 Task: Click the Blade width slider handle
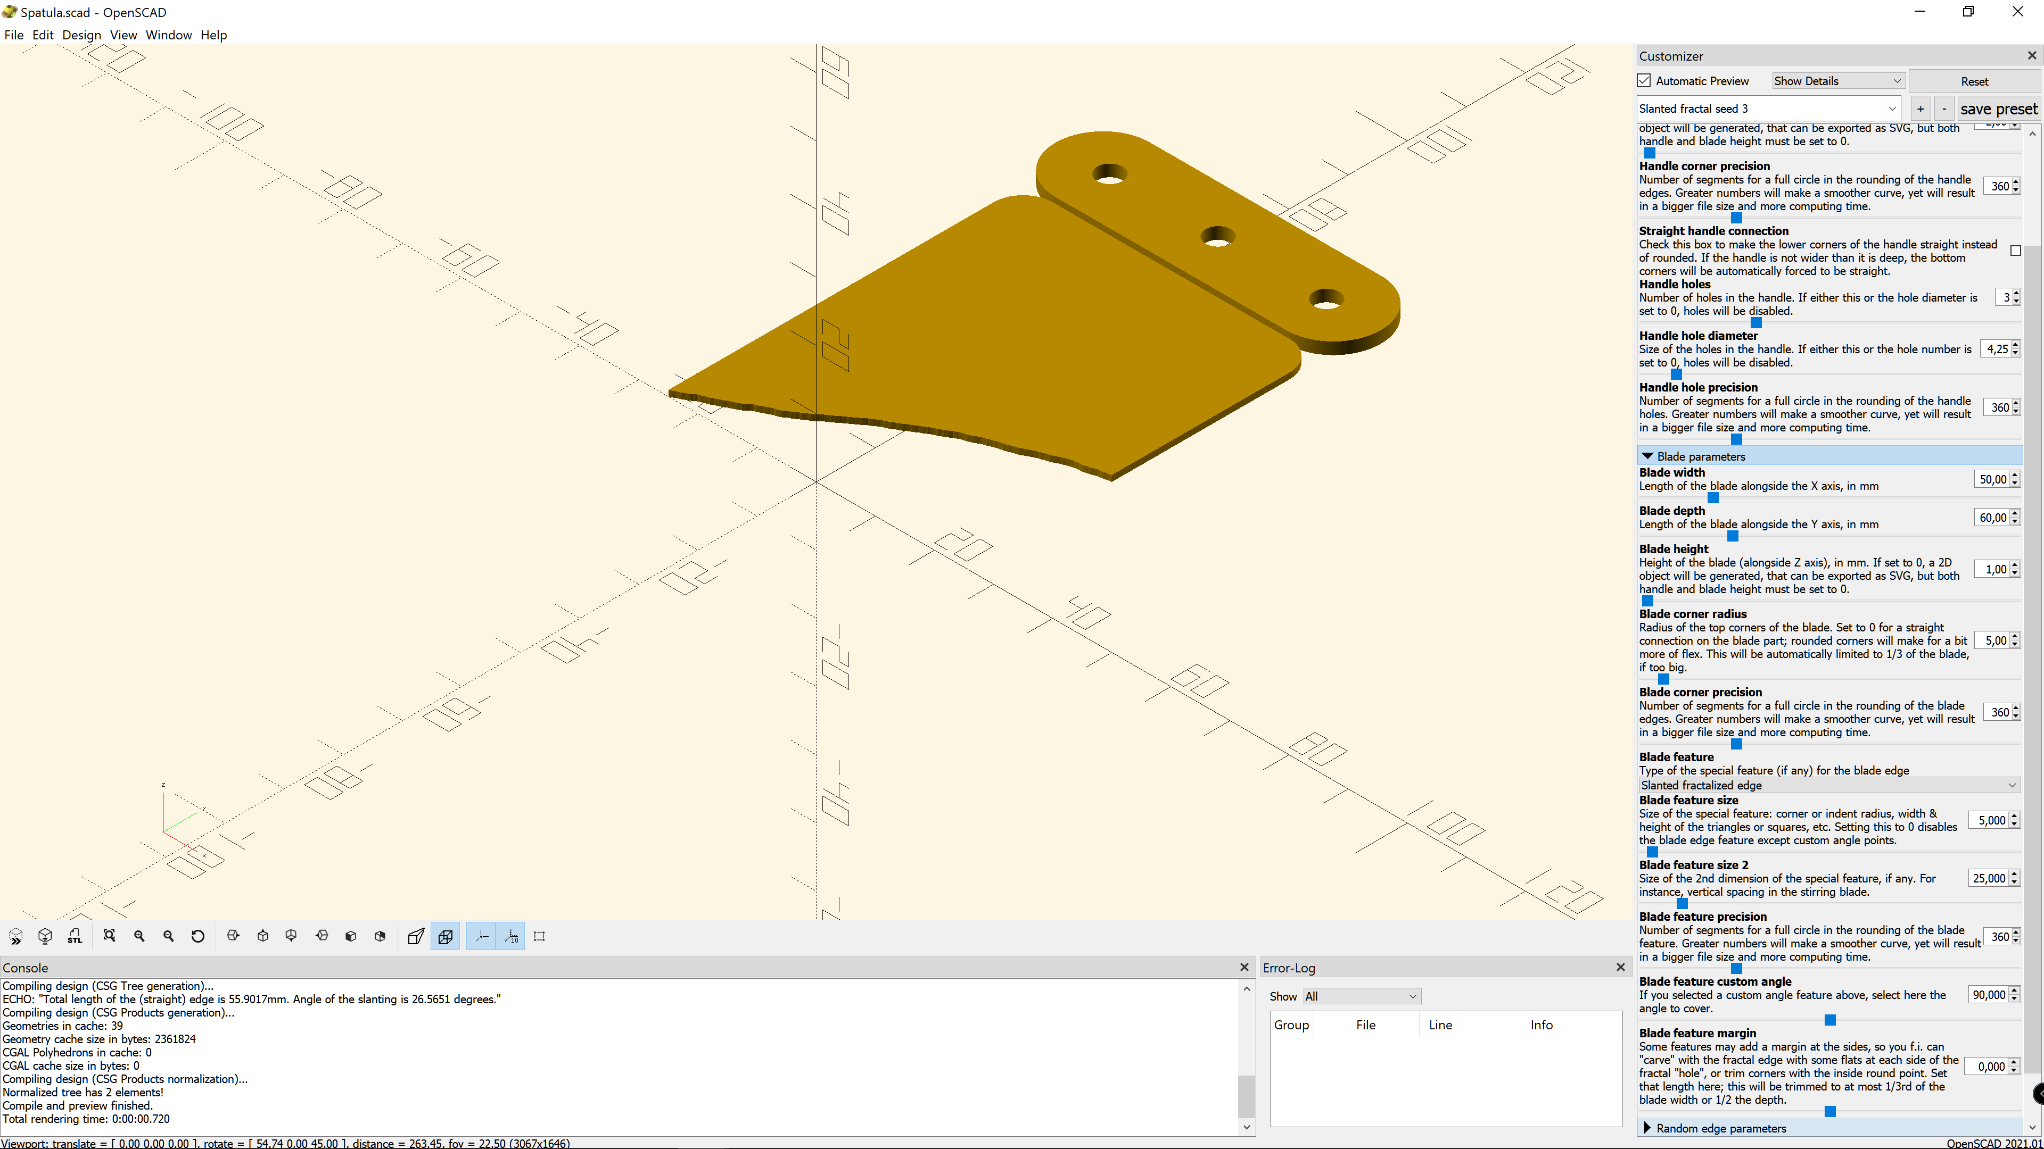(x=1713, y=498)
